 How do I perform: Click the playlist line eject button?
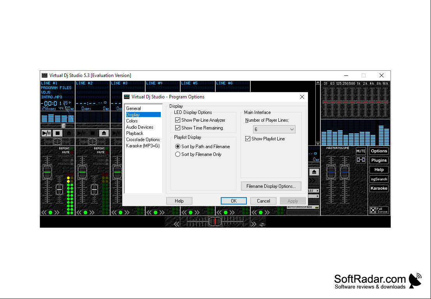[314, 172]
